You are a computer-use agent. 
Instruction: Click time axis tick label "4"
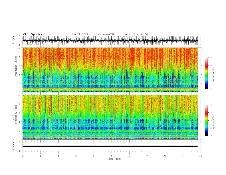point(94,156)
